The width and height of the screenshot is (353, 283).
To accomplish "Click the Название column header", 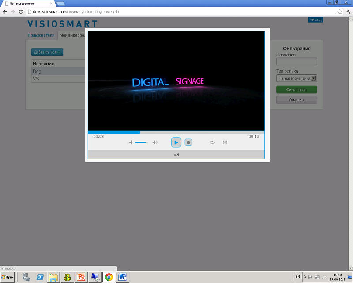I will point(43,64).
